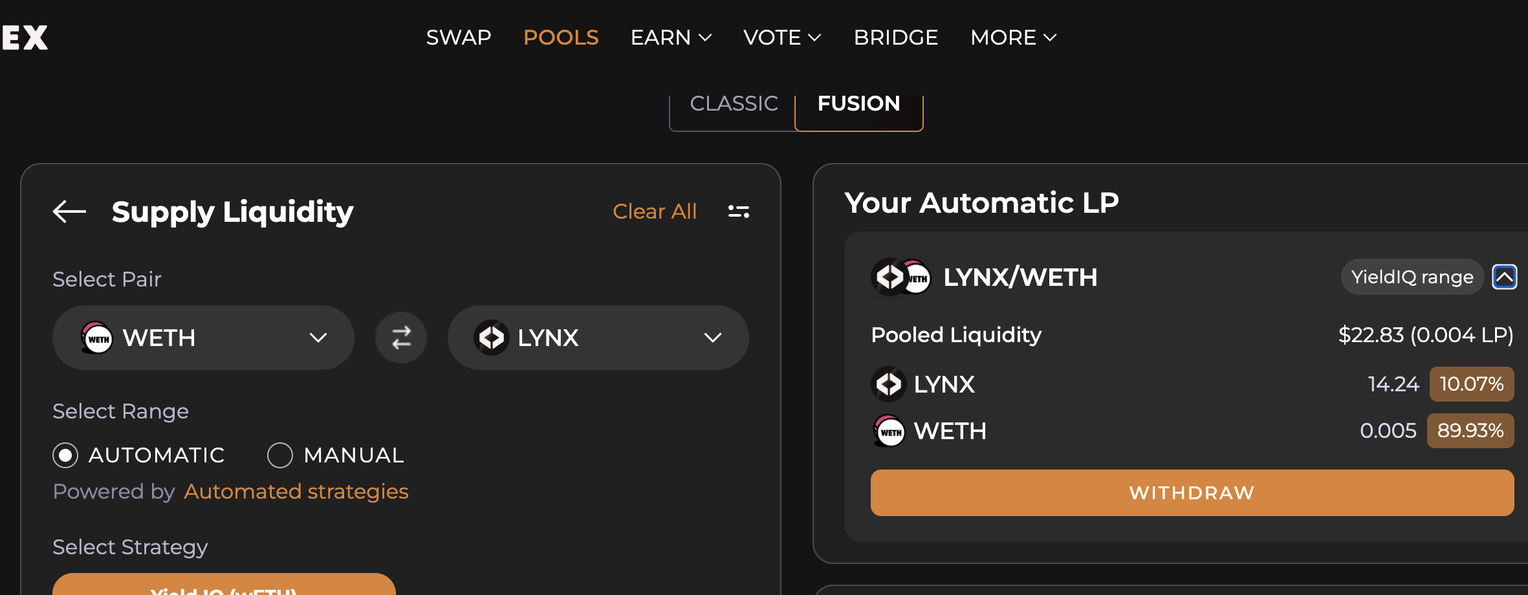Click the Select Strategy label
The height and width of the screenshot is (595, 1528).
[130, 547]
